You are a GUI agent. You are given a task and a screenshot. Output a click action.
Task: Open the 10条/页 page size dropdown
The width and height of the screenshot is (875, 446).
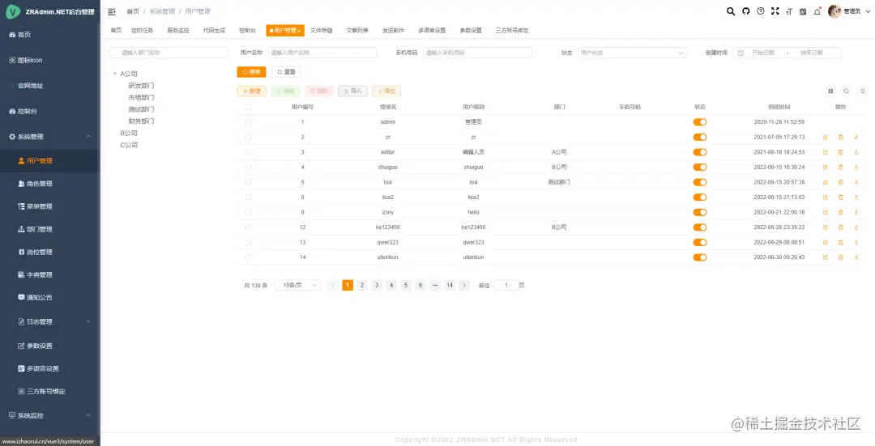coord(298,286)
